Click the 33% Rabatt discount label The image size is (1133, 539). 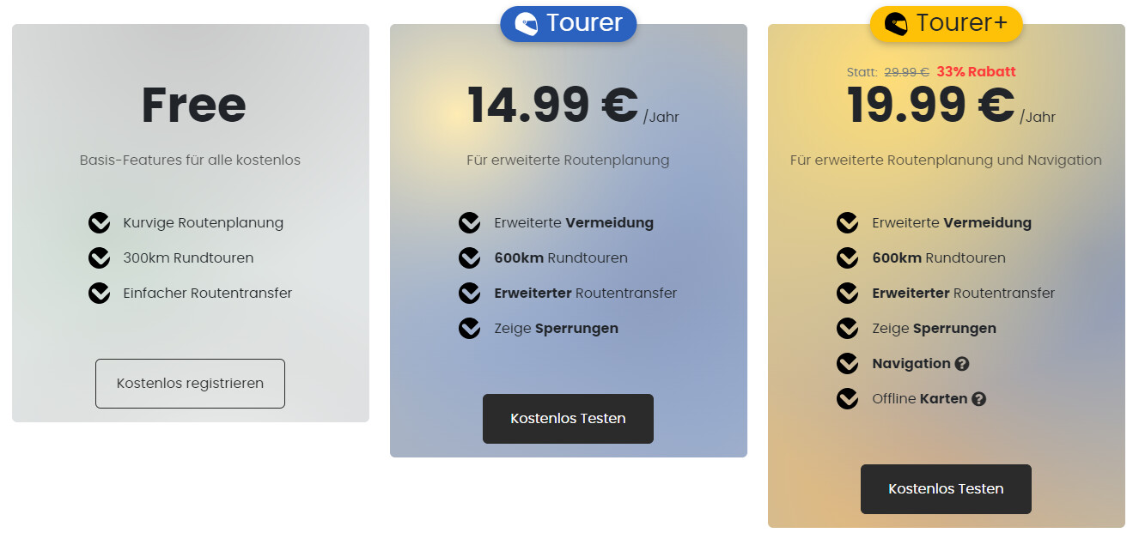(976, 72)
